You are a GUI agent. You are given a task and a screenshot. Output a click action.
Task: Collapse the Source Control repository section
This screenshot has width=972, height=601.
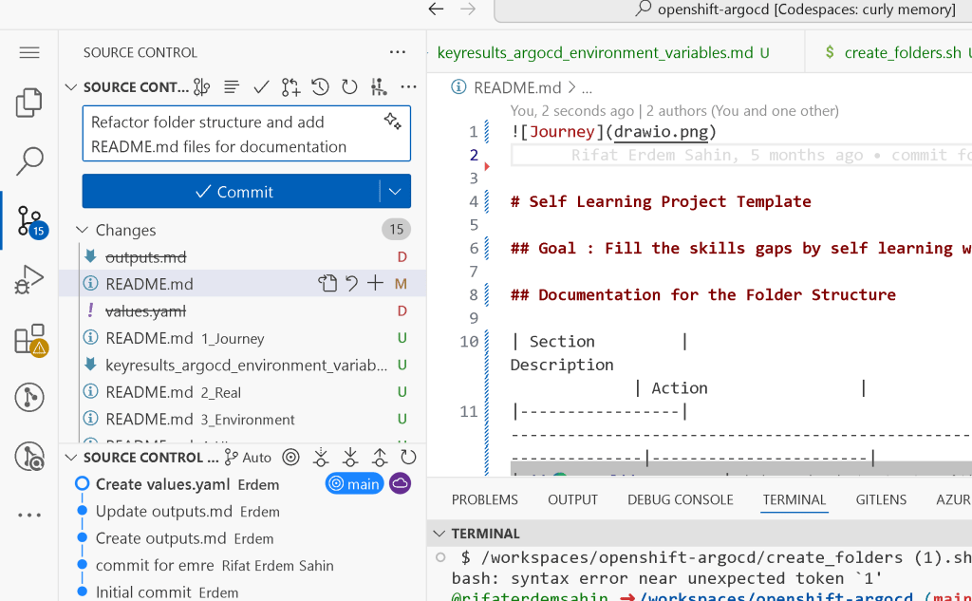[x=70, y=87]
